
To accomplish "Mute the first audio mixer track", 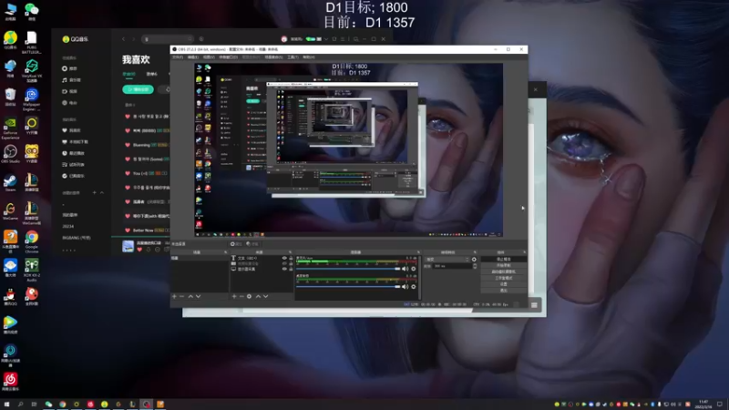I will [405, 269].
